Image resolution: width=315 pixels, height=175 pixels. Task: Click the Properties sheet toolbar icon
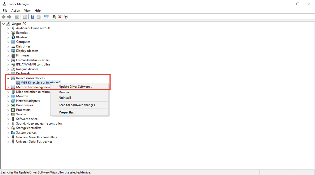point(25,17)
